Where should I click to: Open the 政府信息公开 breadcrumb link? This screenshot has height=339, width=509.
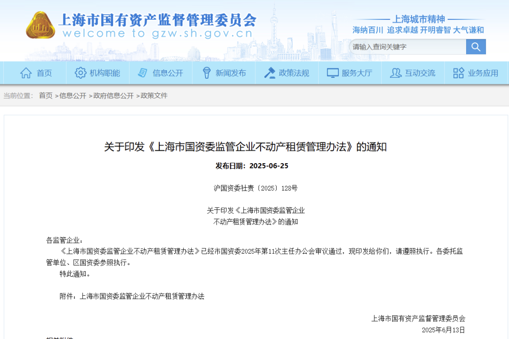tap(113, 96)
